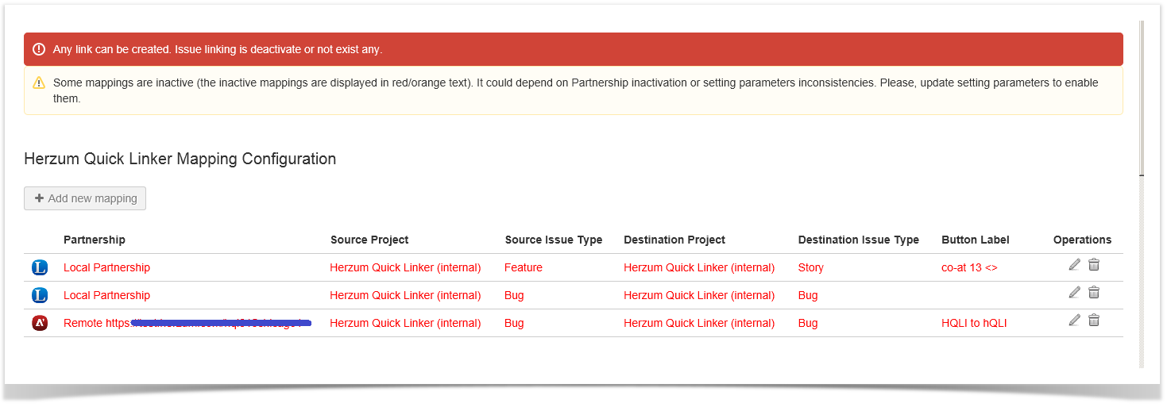Edit the Feature to Story mapping

click(1074, 265)
